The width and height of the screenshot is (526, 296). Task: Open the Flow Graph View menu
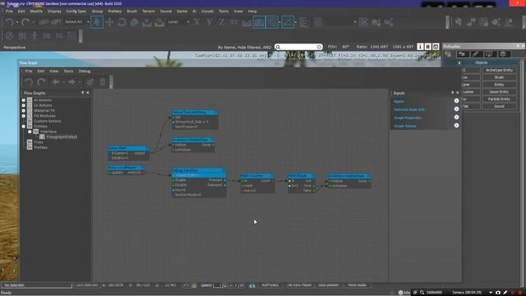coord(53,72)
